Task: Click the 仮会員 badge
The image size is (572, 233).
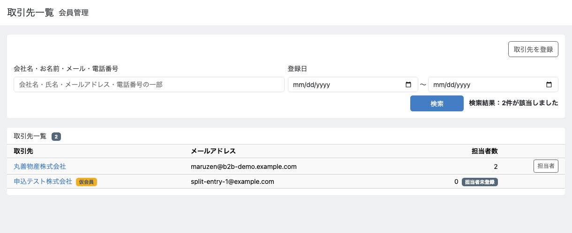Action: tap(86, 182)
